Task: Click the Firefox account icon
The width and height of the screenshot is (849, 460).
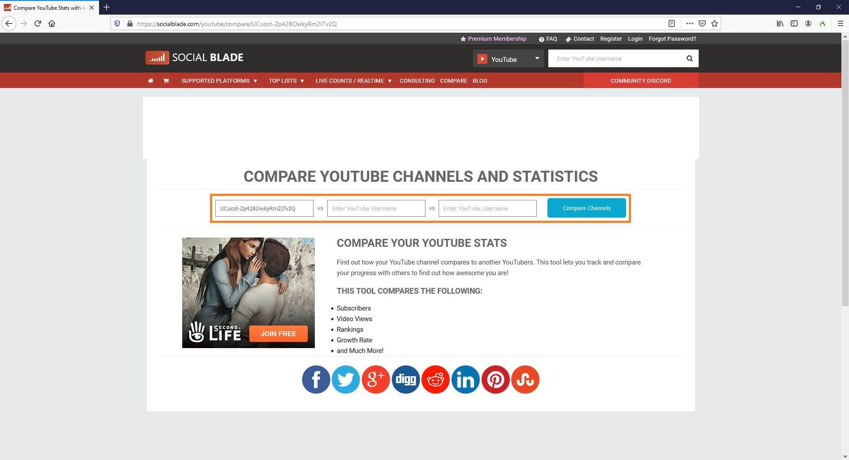Action: (x=808, y=23)
